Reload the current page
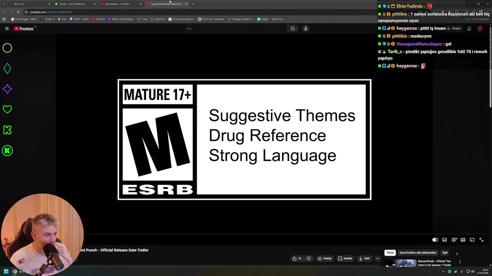 coord(18,12)
